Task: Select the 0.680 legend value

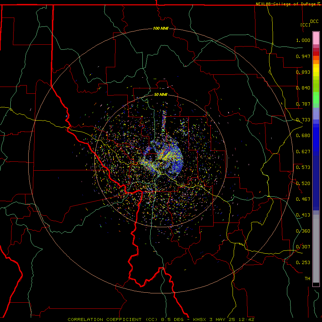Action: 303,136
